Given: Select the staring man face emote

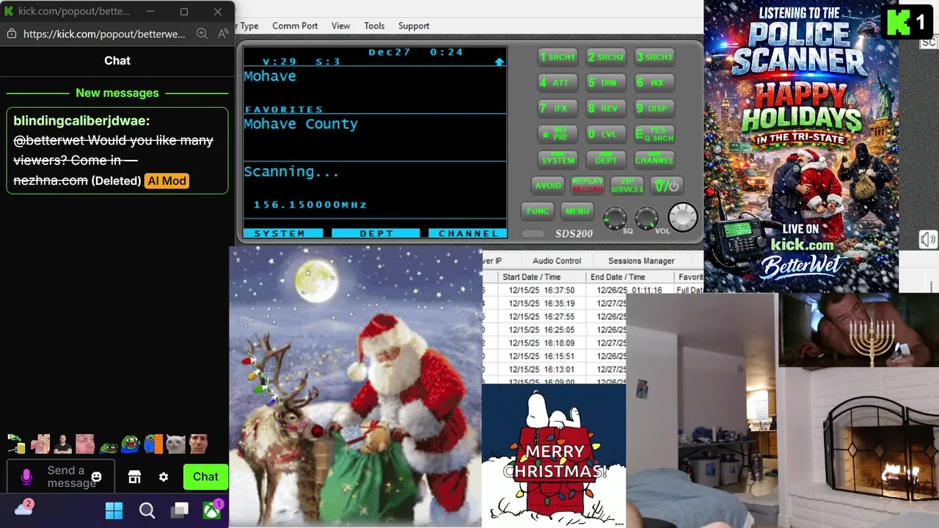Looking at the screenshot, I should 198,444.
